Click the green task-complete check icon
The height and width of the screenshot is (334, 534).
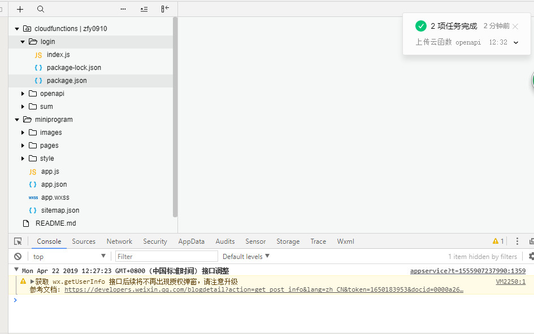(x=421, y=26)
